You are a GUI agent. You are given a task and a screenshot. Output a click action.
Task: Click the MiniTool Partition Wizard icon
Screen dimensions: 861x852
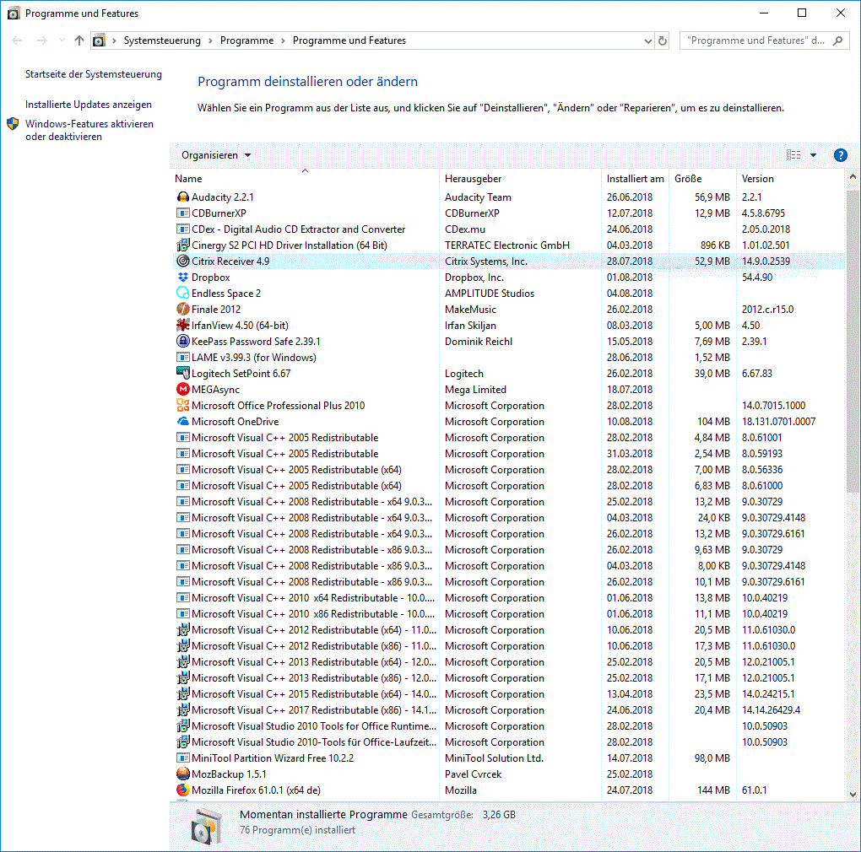click(183, 758)
